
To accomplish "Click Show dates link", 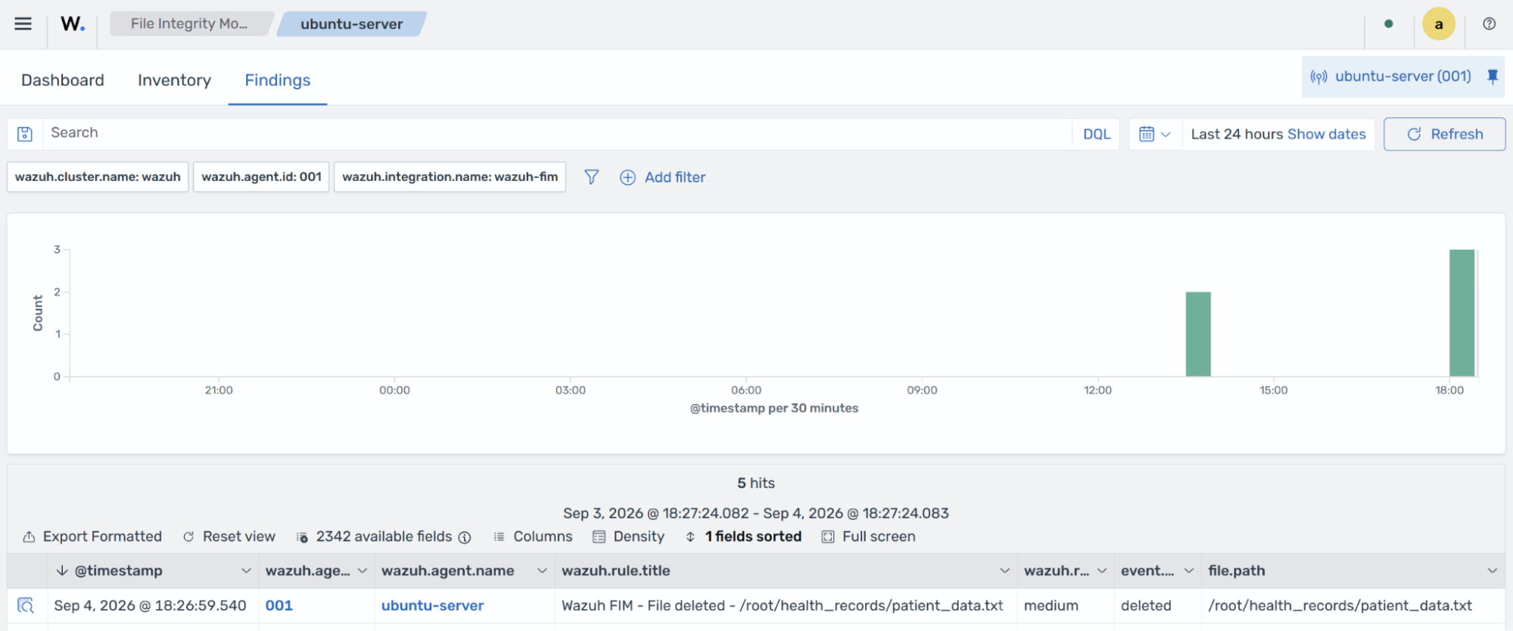I will (x=1326, y=134).
